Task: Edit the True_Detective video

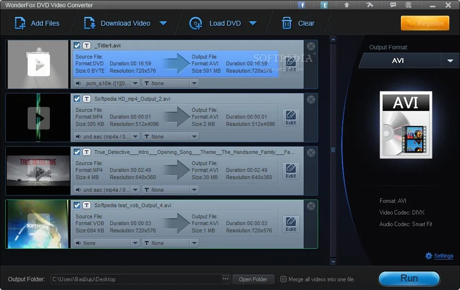Action: click(291, 171)
